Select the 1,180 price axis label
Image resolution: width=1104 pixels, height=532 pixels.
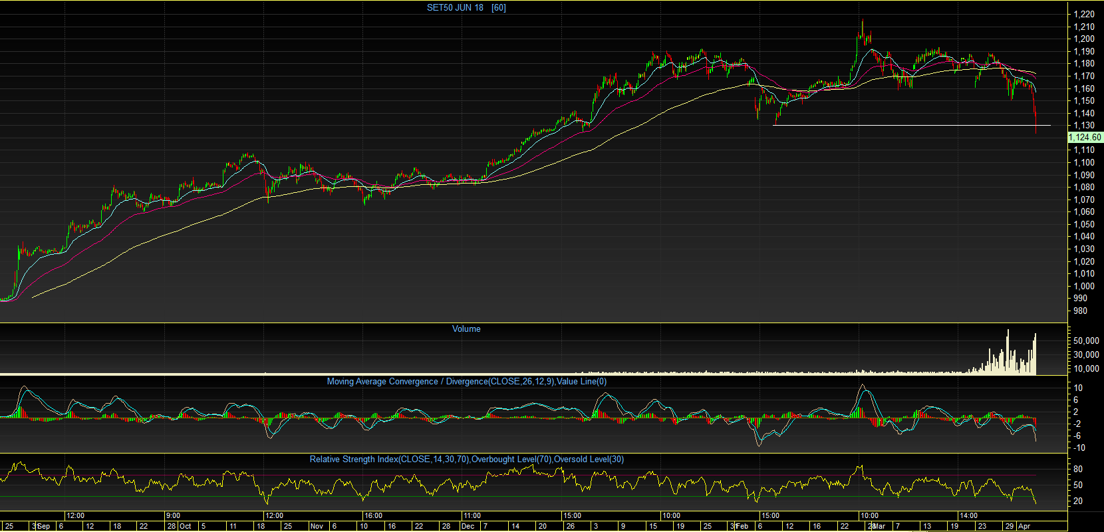1084,64
